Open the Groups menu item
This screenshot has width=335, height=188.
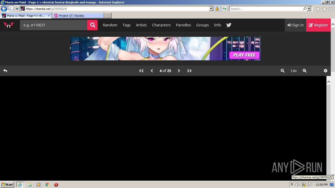pyautogui.click(x=202, y=25)
